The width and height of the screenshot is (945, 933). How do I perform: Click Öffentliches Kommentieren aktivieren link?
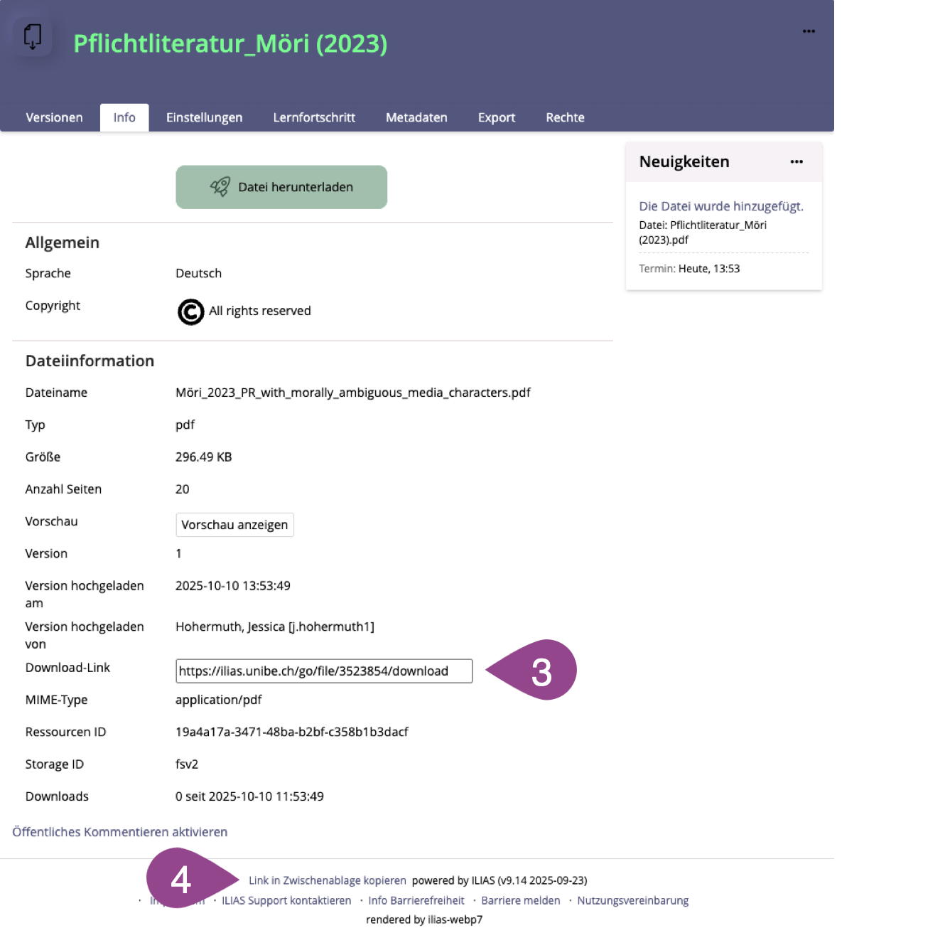(x=120, y=832)
